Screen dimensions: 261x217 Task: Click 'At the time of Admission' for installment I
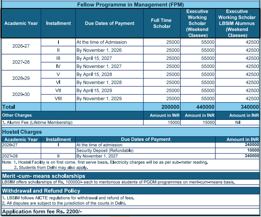click(102, 42)
